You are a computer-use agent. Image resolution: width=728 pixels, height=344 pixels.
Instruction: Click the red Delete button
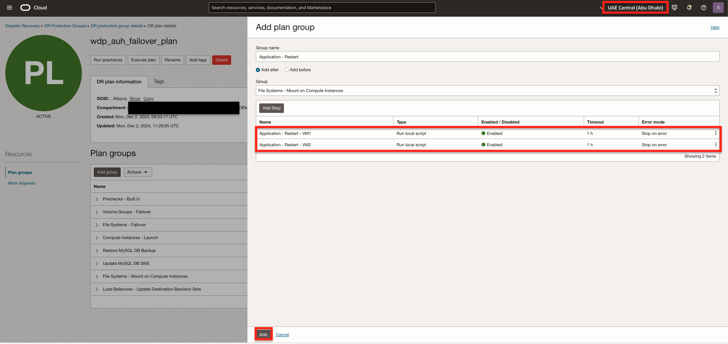[x=222, y=60]
